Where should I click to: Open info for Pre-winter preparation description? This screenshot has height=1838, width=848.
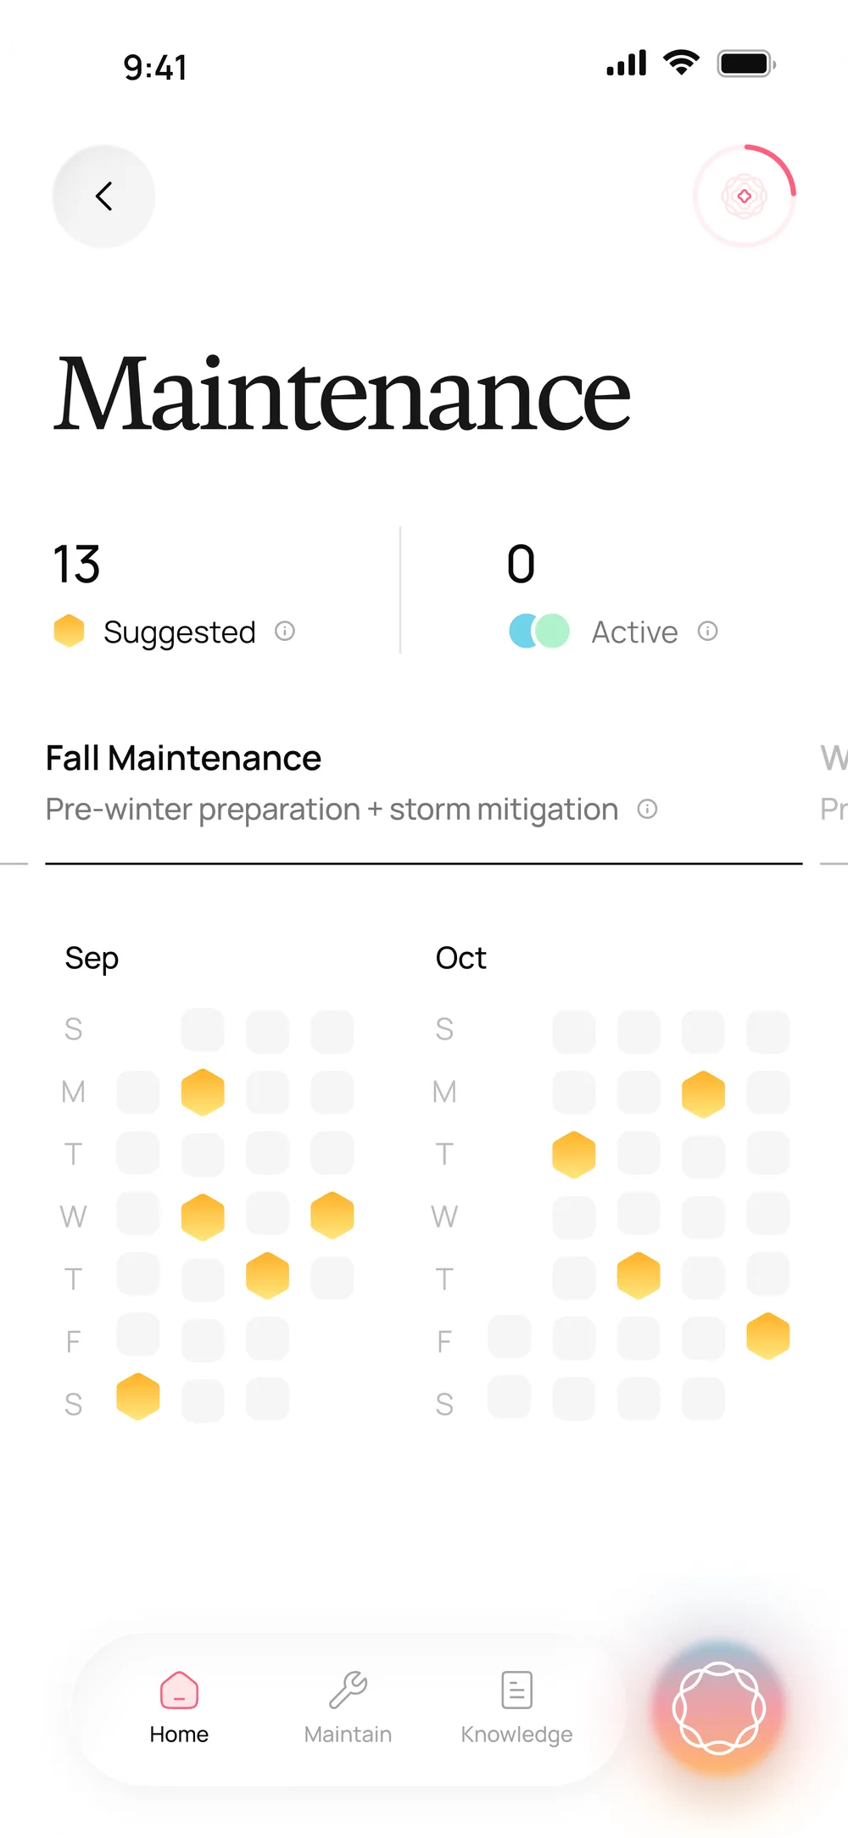point(647,809)
